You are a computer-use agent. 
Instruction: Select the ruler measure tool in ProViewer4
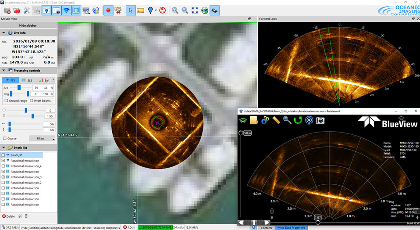276,120
